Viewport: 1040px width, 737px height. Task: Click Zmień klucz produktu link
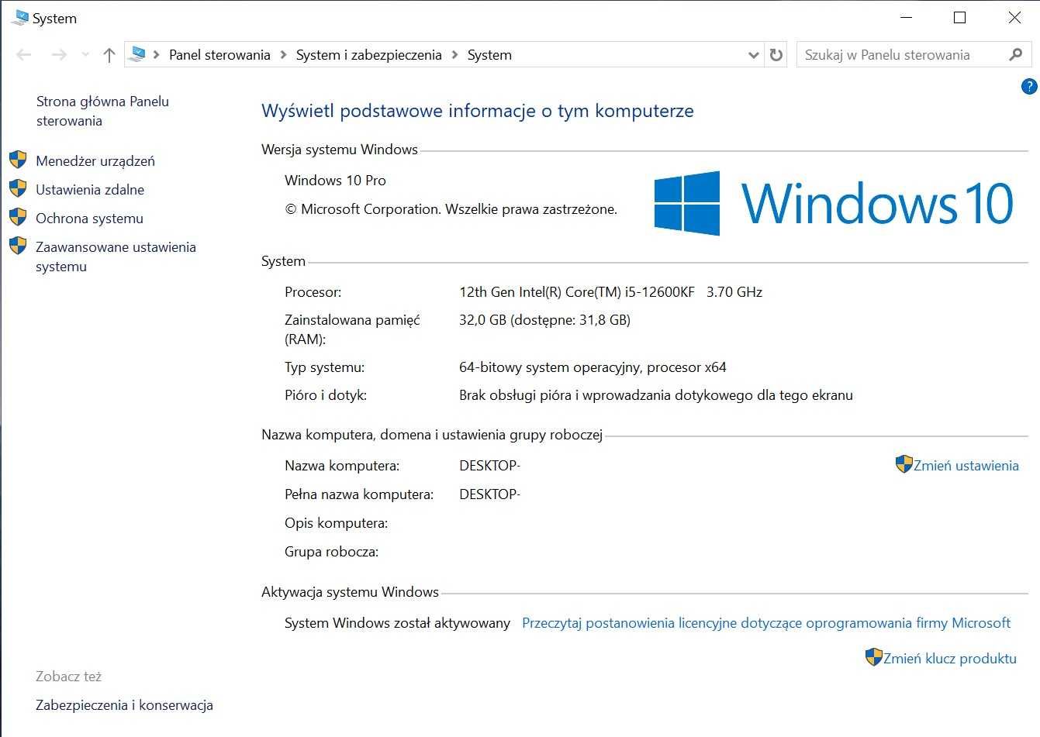coord(950,659)
